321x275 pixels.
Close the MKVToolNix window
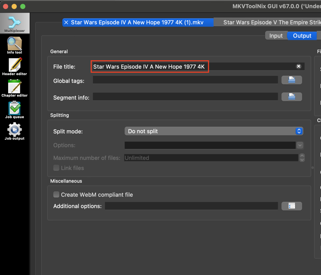pos(6,6)
